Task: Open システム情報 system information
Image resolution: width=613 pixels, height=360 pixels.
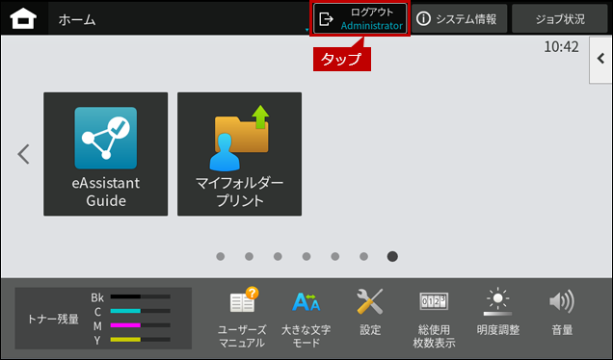Action: (459, 18)
